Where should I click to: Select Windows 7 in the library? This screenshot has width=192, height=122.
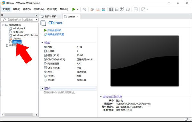coord(19,28)
